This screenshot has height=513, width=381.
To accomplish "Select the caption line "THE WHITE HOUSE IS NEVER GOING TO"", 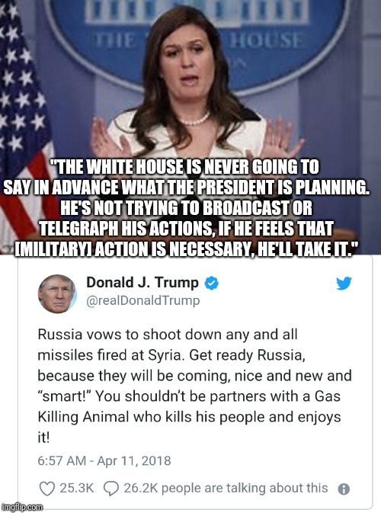I will [187, 167].
